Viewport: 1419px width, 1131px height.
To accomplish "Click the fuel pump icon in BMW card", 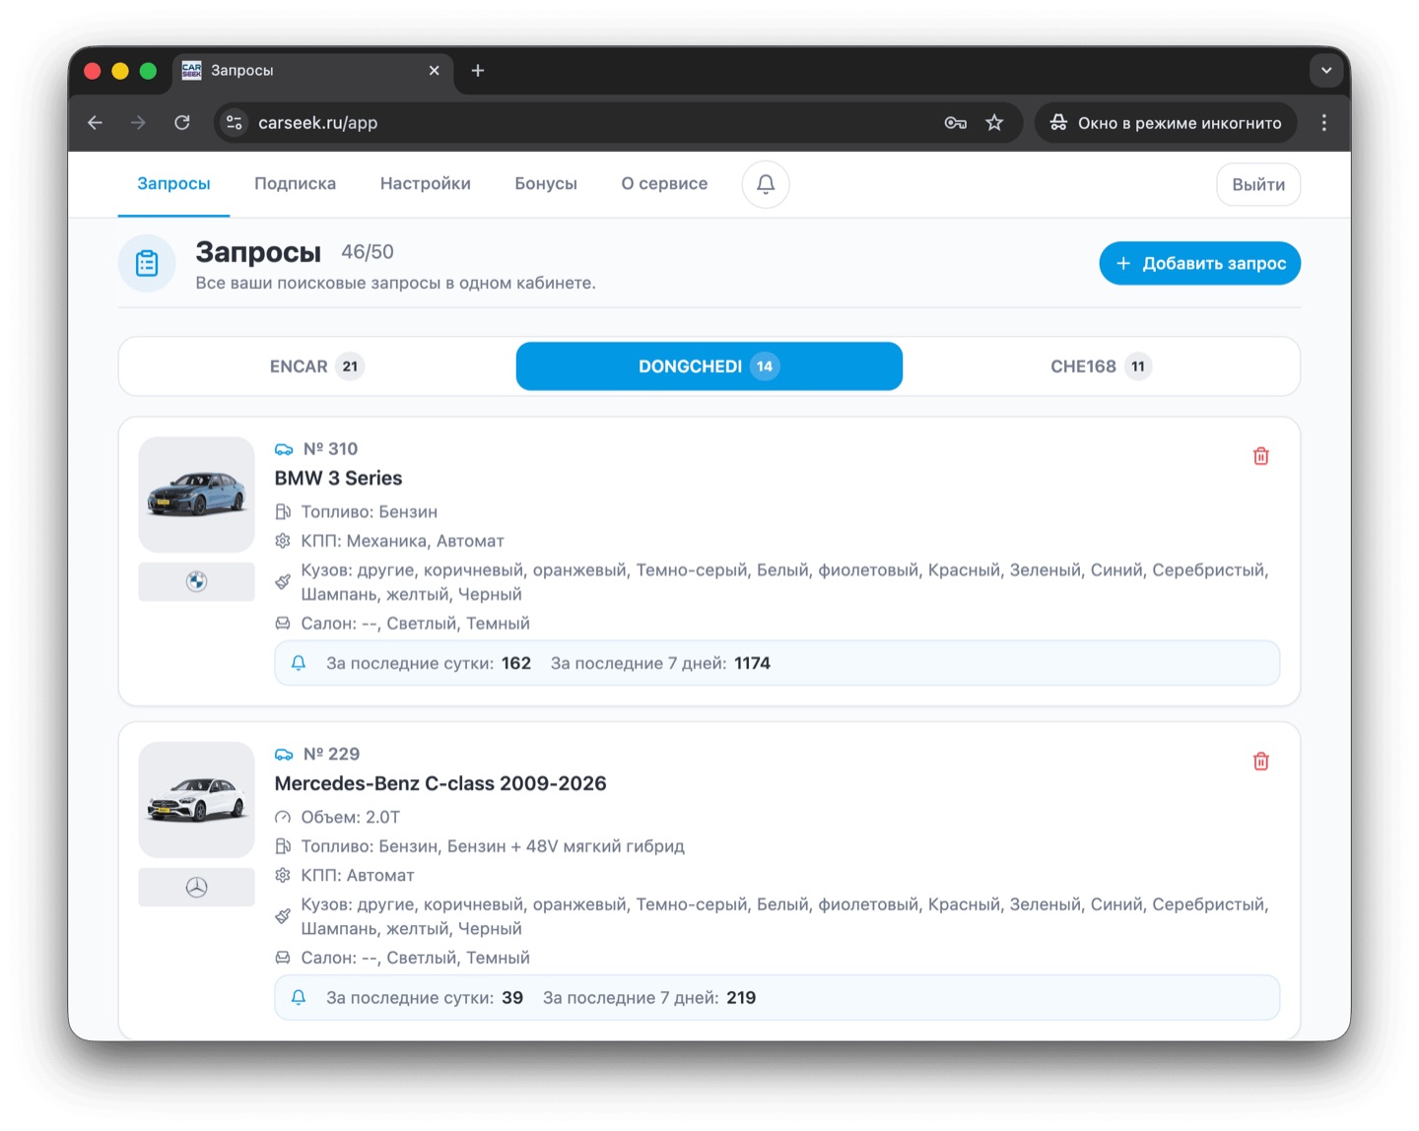I will coord(283,511).
